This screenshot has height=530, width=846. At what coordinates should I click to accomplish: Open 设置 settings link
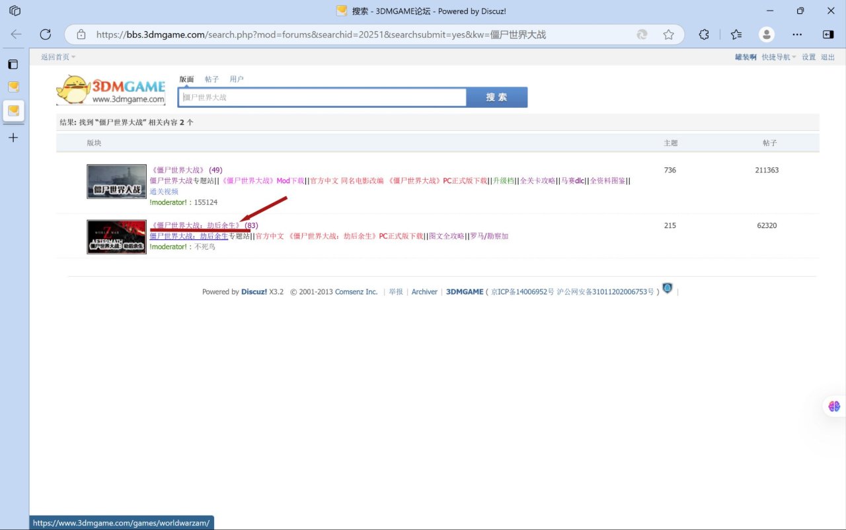click(809, 57)
